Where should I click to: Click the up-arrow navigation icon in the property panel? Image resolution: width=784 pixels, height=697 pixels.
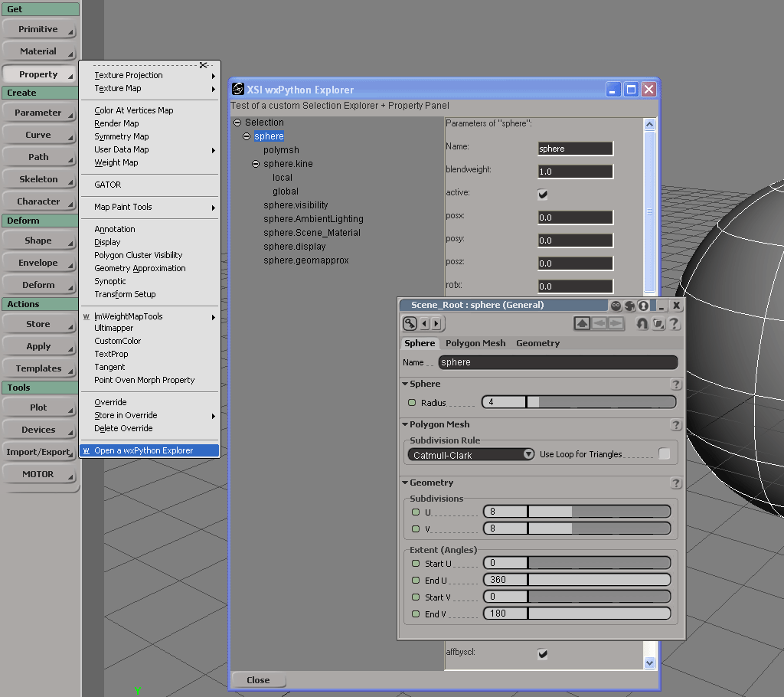(582, 324)
